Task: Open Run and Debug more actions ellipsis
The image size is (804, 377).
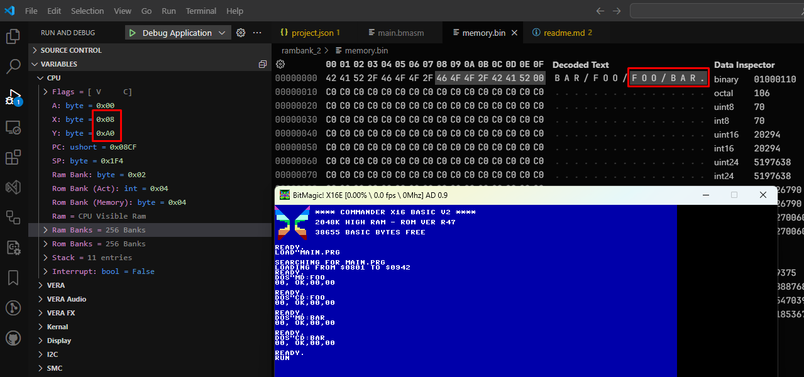Action: 257,33
